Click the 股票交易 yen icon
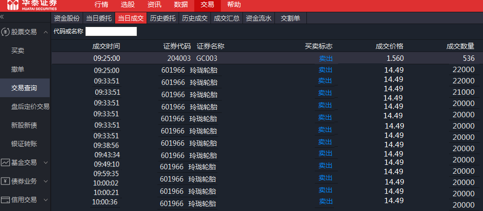The height and width of the screenshot is (211, 483). [5, 31]
